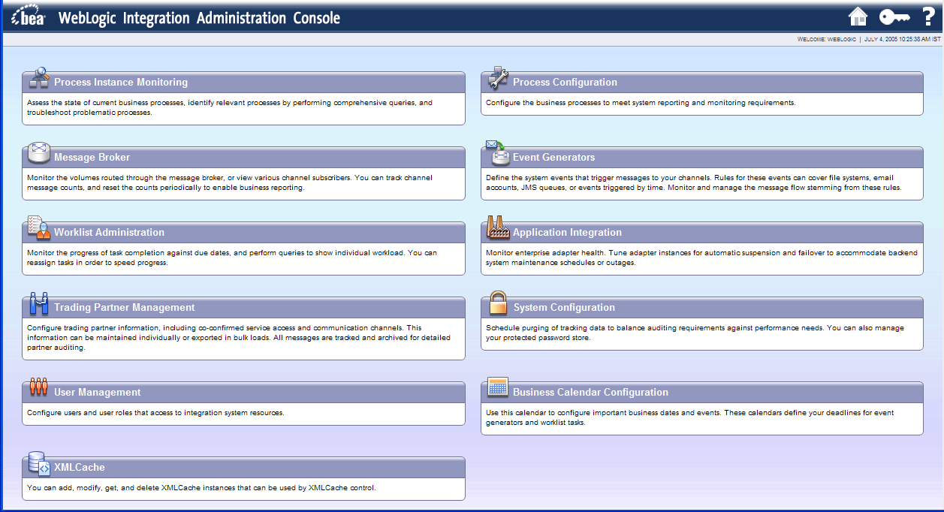Click the WebLogic Integration Administration Console title
The width and height of the screenshot is (944, 512).
(199, 18)
